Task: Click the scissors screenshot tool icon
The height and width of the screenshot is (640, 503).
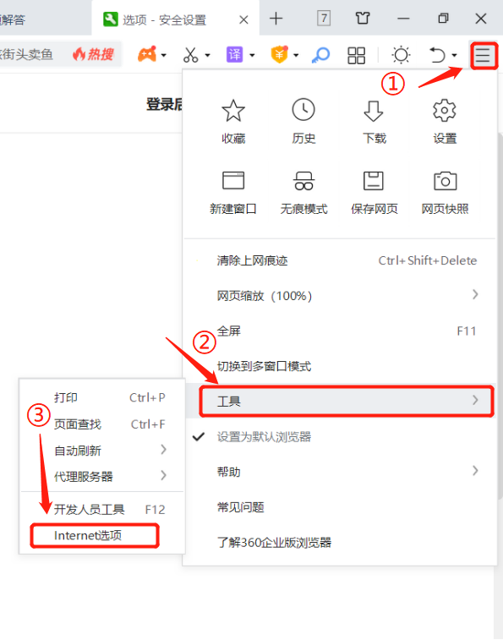Action: (190, 55)
